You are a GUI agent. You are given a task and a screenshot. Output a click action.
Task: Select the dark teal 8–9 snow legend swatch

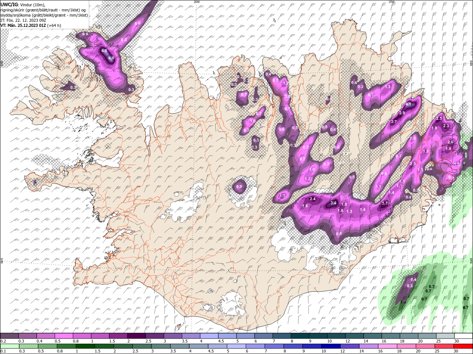click(x=300, y=336)
